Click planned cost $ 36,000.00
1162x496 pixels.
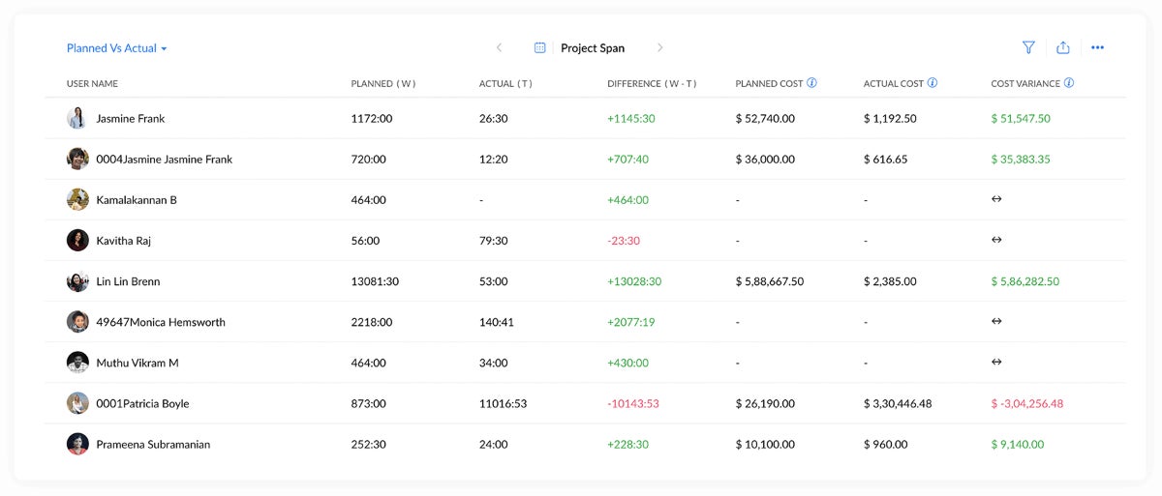tap(765, 160)
